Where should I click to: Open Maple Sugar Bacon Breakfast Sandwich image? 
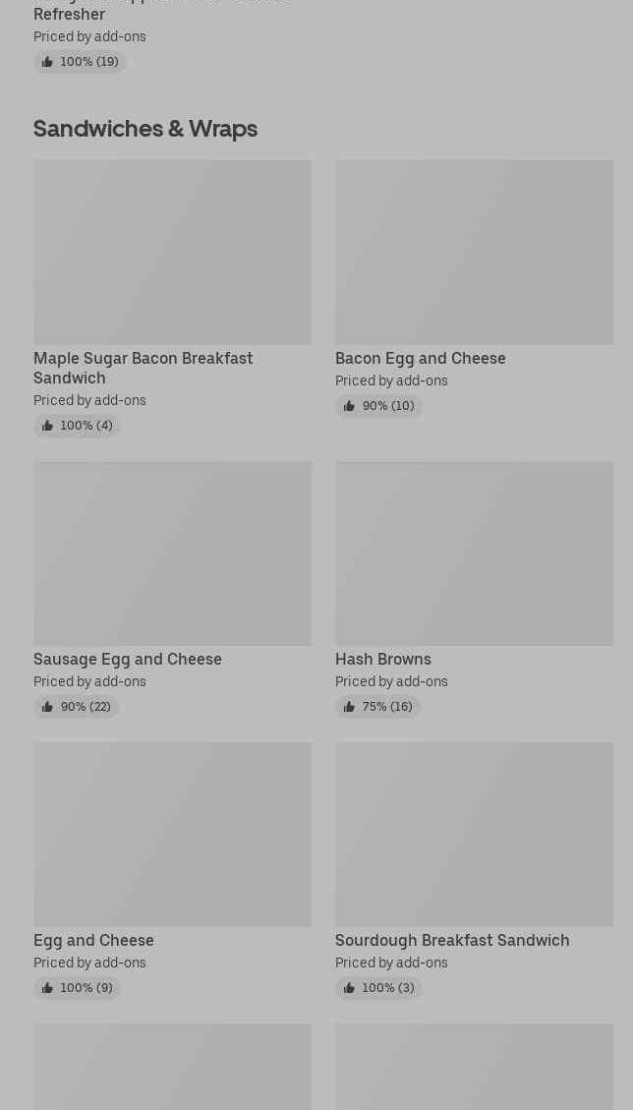(x=172, y=252)
